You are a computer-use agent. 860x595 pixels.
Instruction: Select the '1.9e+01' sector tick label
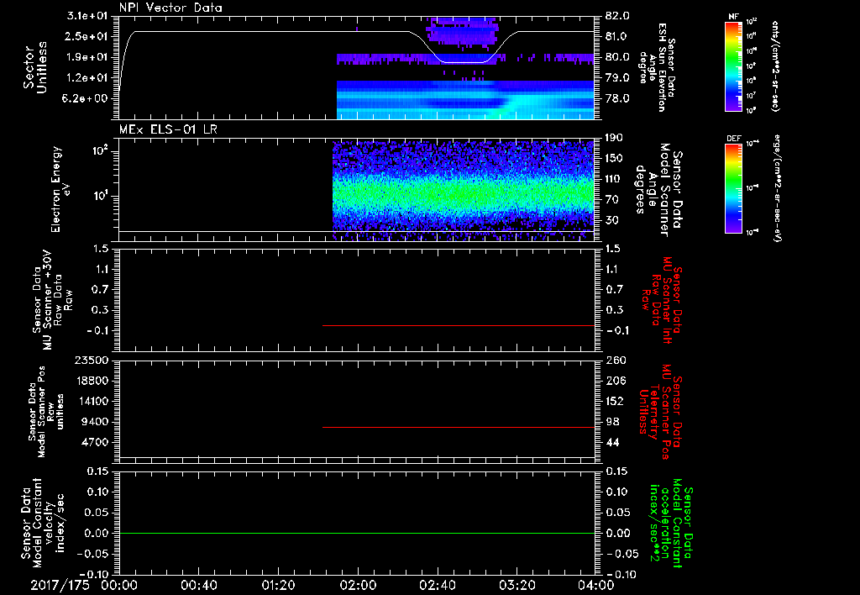(x=87, y=57)
